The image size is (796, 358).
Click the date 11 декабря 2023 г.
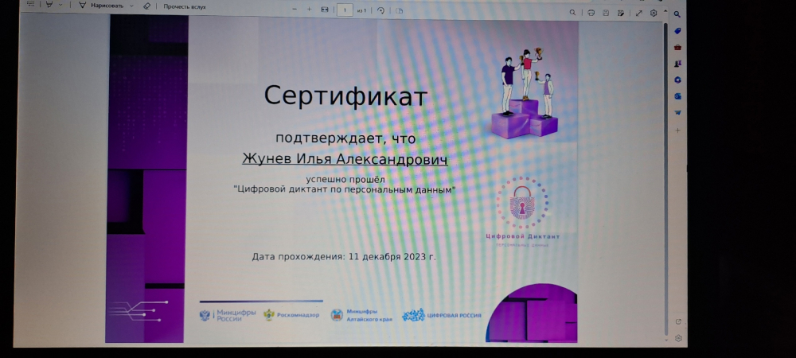tap(392, 257)
